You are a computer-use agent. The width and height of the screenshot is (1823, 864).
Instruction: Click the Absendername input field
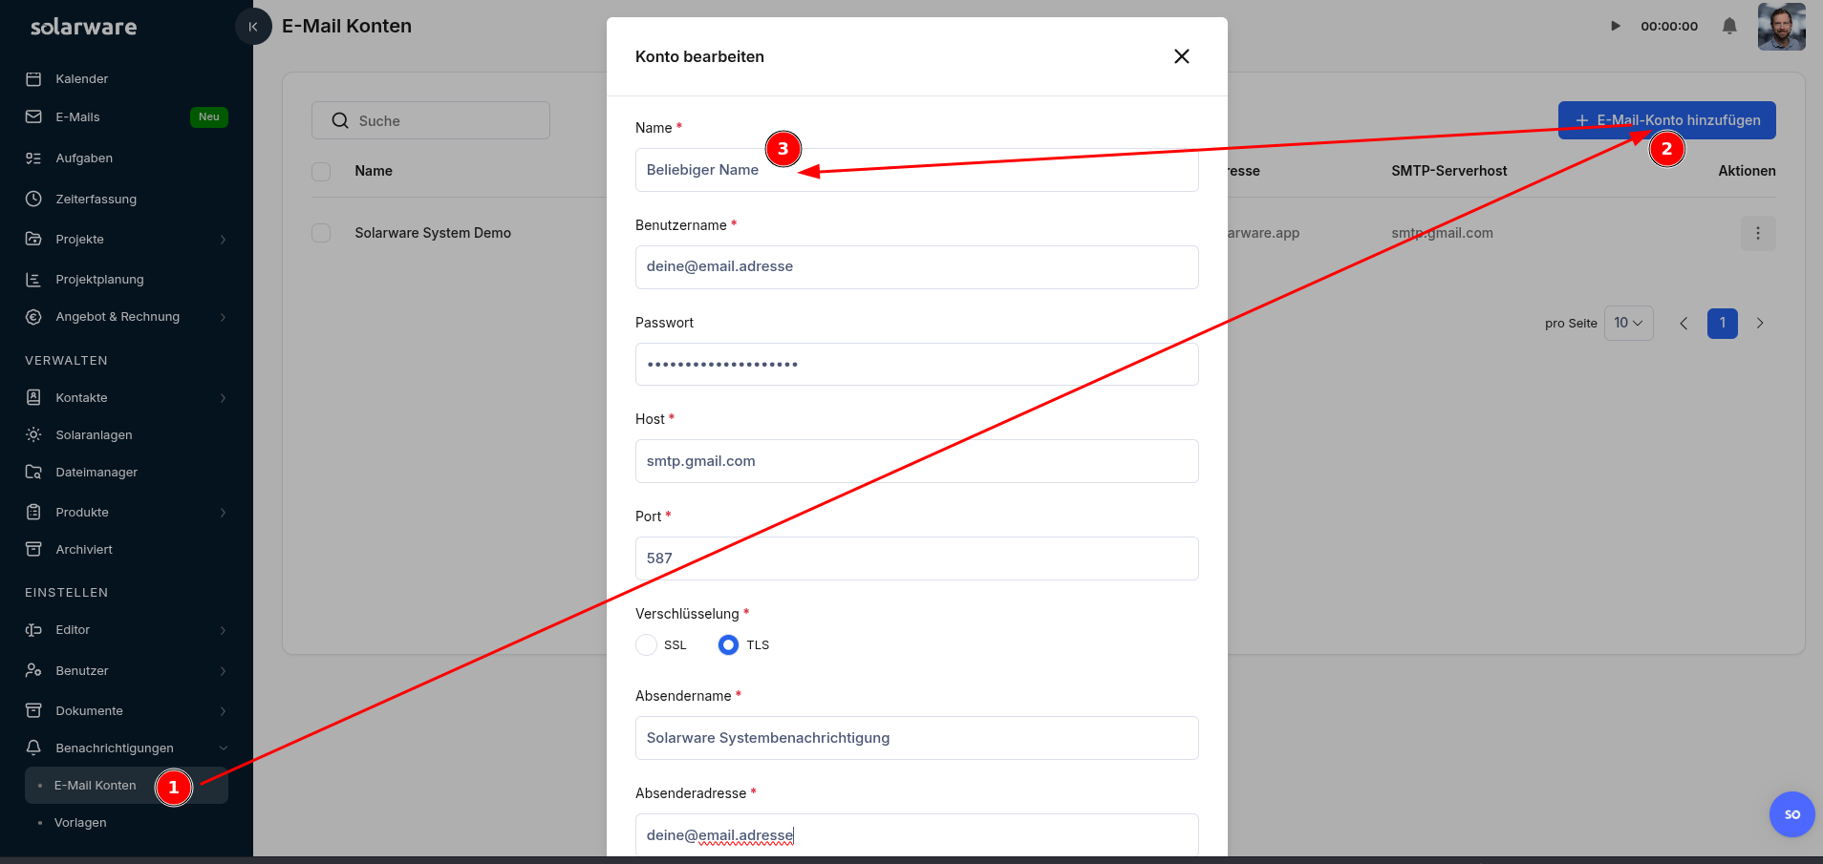917,738
